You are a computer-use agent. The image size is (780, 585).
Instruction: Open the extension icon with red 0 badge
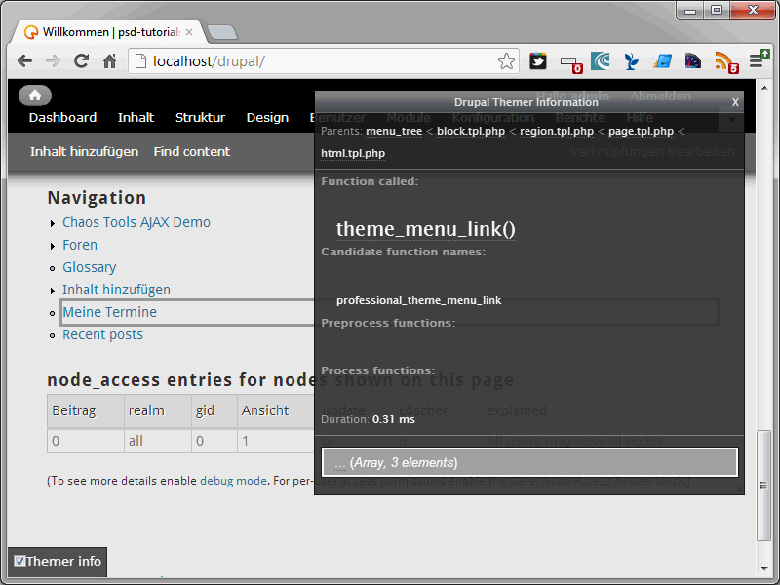click(571, 63)
